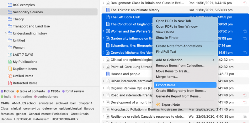The height and width of the screenshot is (123, 251).
Task: Expand Clinical and epidemiological item
Action: [x=104, y=60]
